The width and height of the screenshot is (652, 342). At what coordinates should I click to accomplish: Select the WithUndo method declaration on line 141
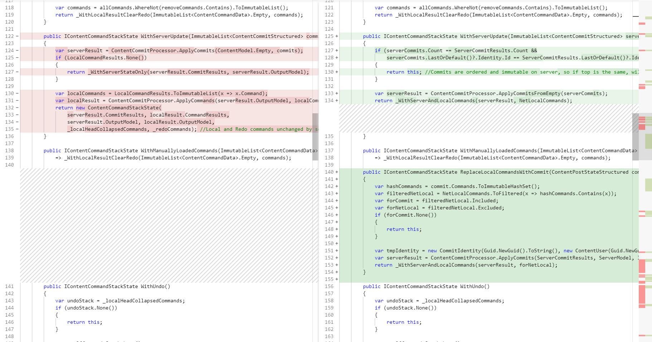(106, 286)
